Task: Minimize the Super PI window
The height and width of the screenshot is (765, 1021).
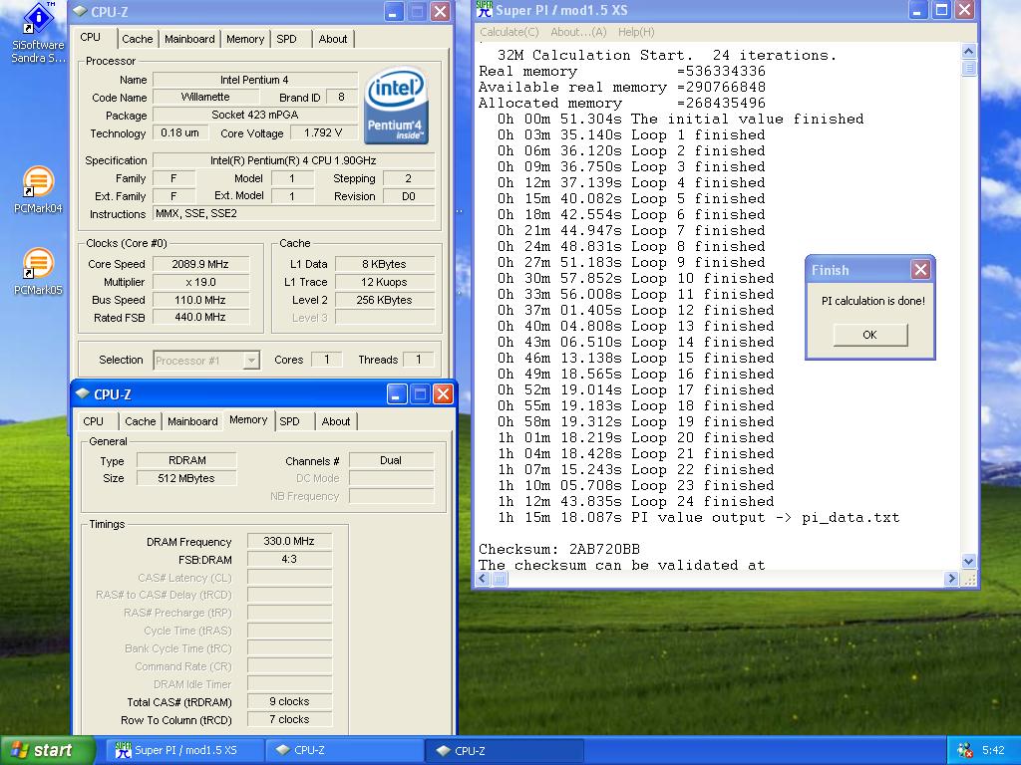Action: 917,10
